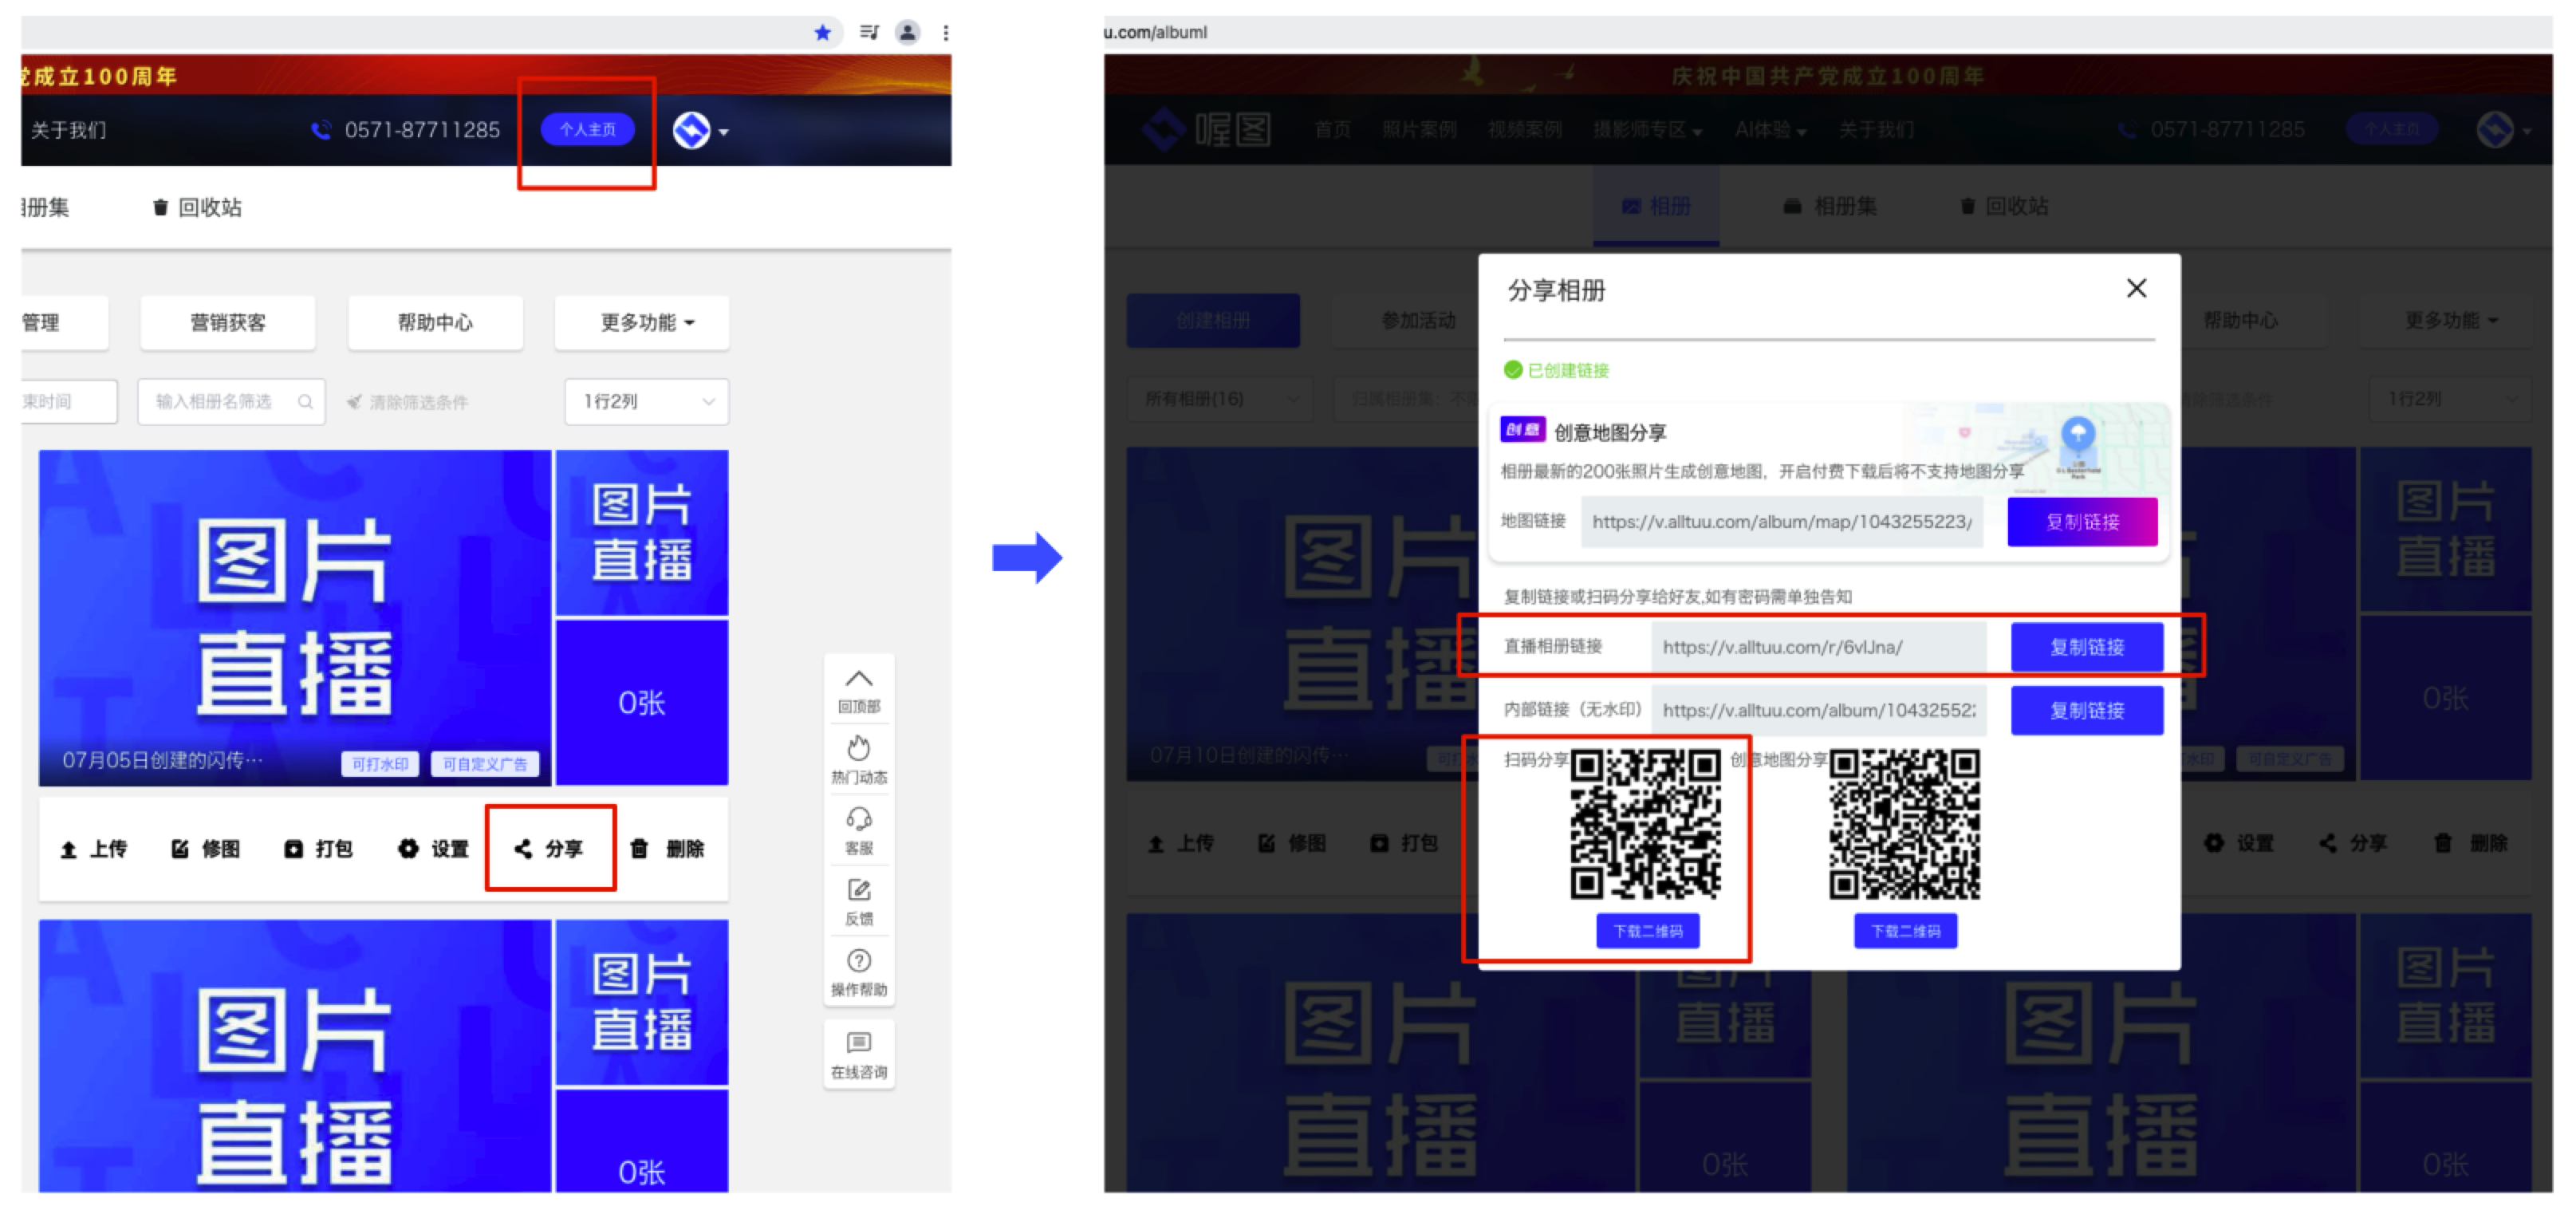The height and width of the screenshot is (1206, 2576).
Task: Click 上传 upload action in left window
Action: click(94, 849)
